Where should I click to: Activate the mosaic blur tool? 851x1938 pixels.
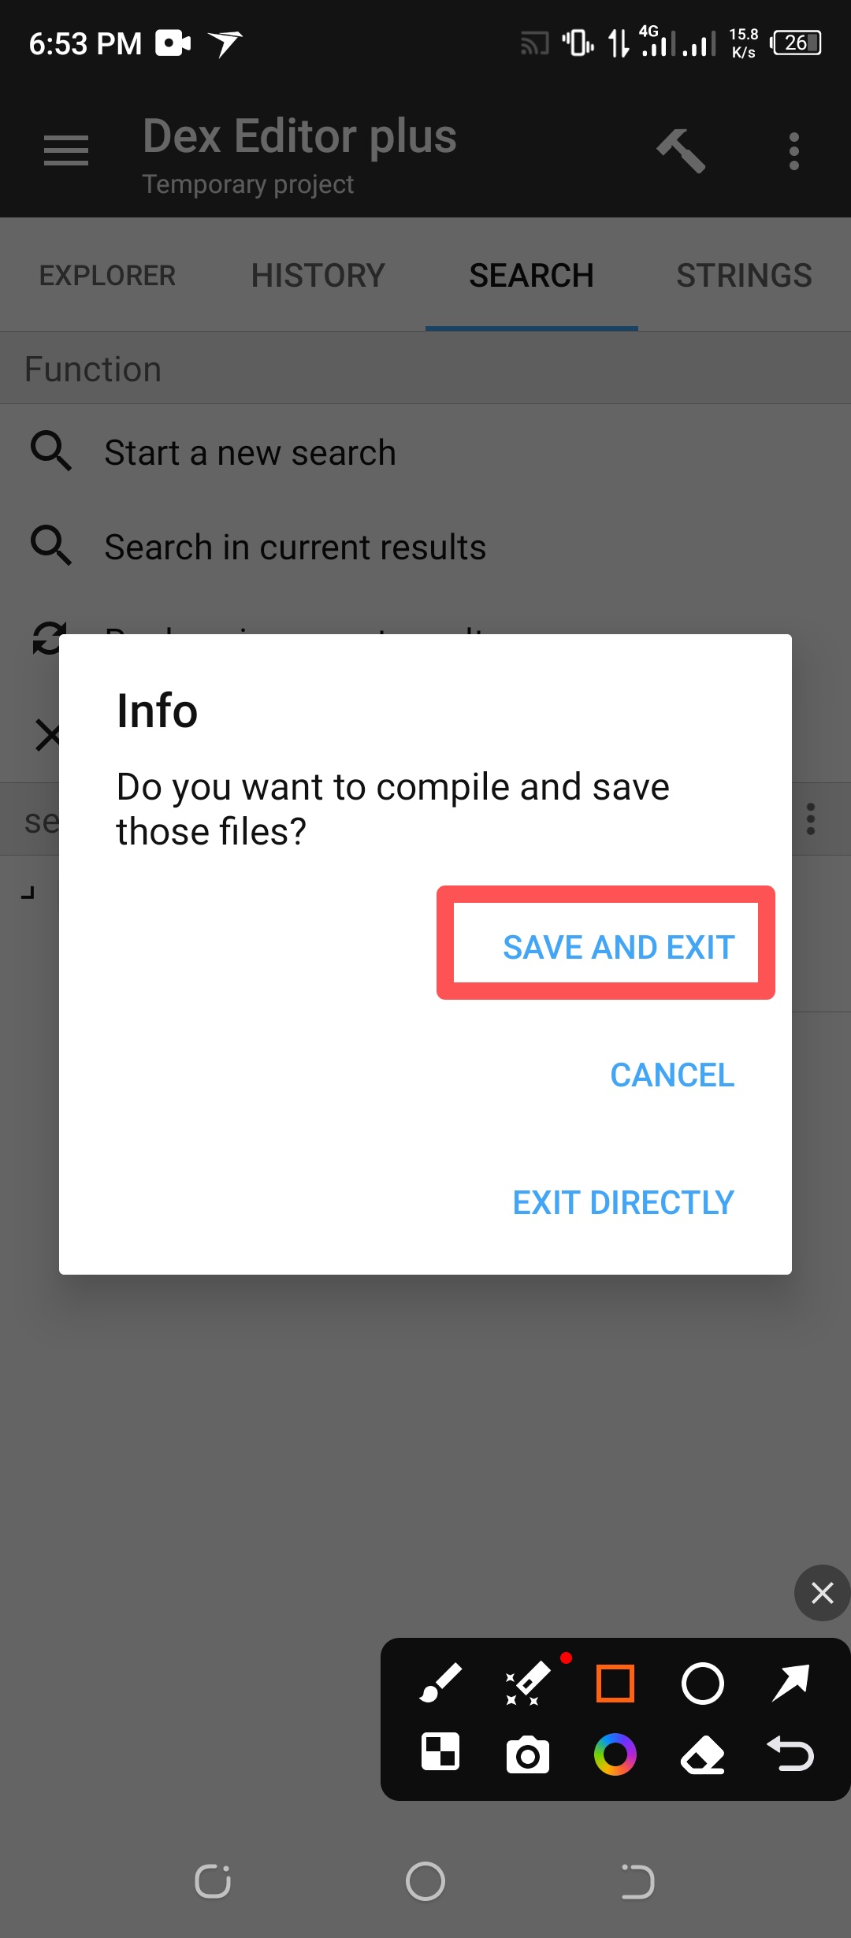click(x=440, y=1753)
